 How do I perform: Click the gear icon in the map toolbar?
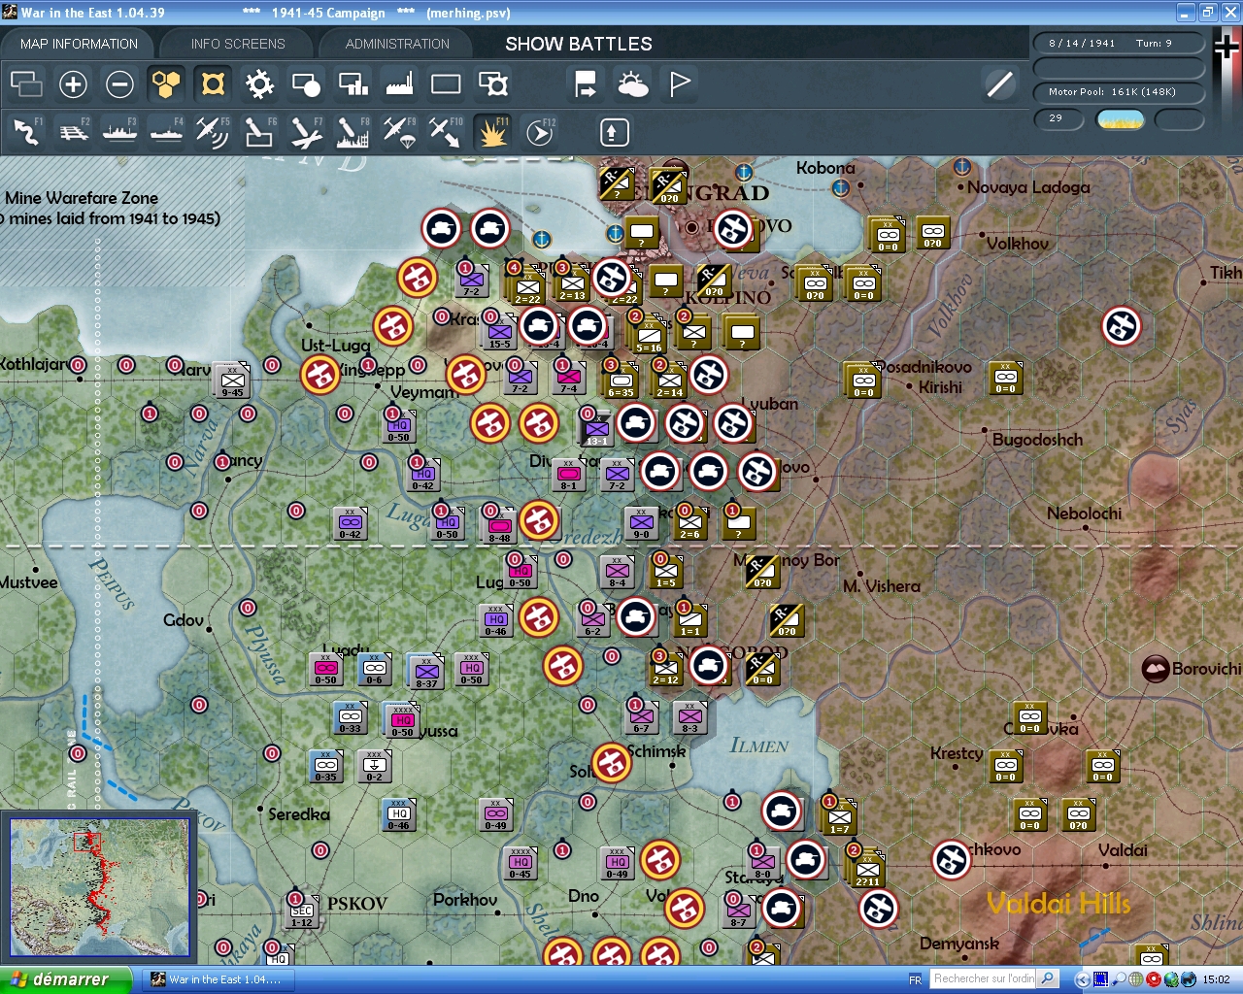259,84
